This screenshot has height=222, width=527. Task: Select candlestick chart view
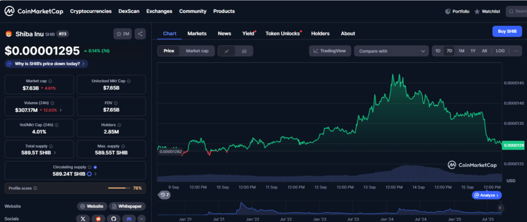(244, 51)
